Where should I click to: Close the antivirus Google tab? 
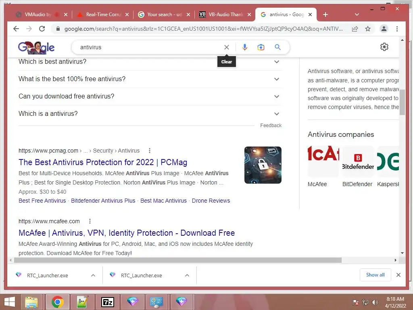(310, 15)
